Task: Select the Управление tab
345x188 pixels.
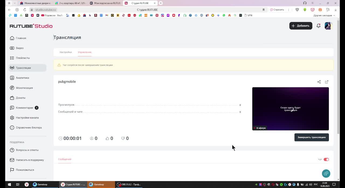Action: (85, 52)
